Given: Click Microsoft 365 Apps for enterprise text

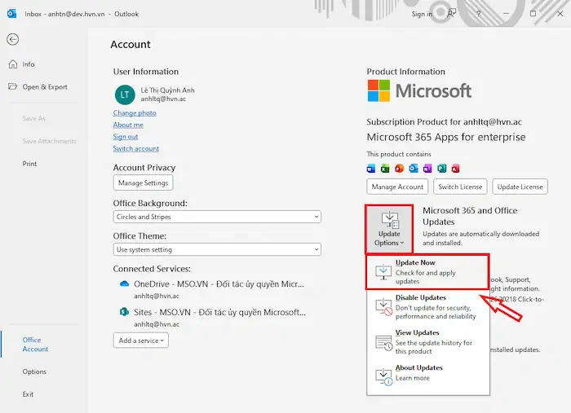Looking at the screenshot, I should pos(445,137).
